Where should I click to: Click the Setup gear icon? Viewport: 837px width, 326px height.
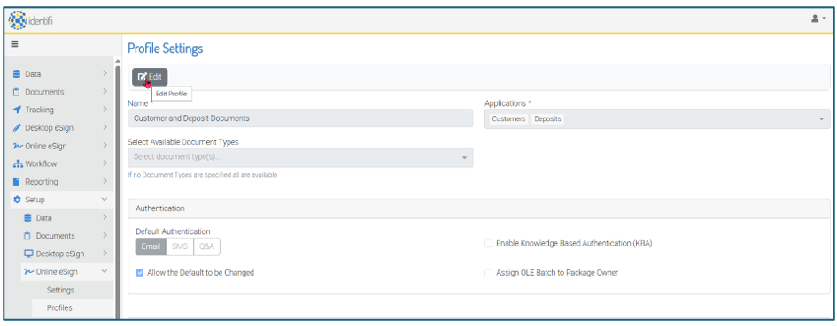point(17,200)
